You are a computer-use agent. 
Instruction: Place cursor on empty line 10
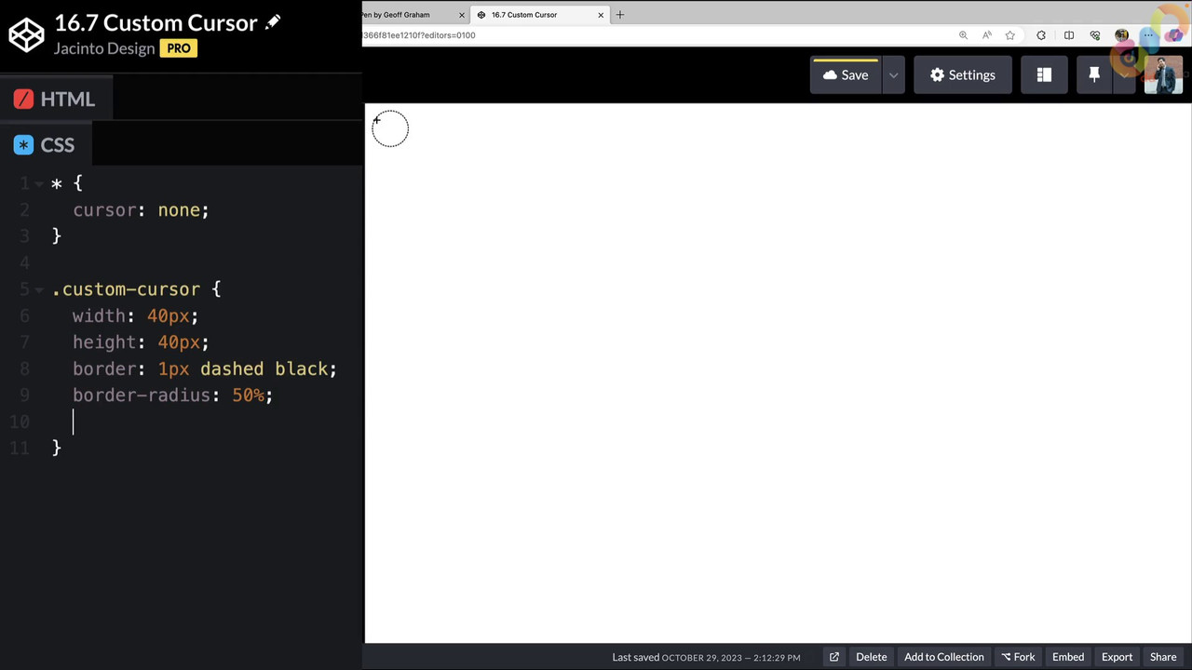(x=205, y=422)
